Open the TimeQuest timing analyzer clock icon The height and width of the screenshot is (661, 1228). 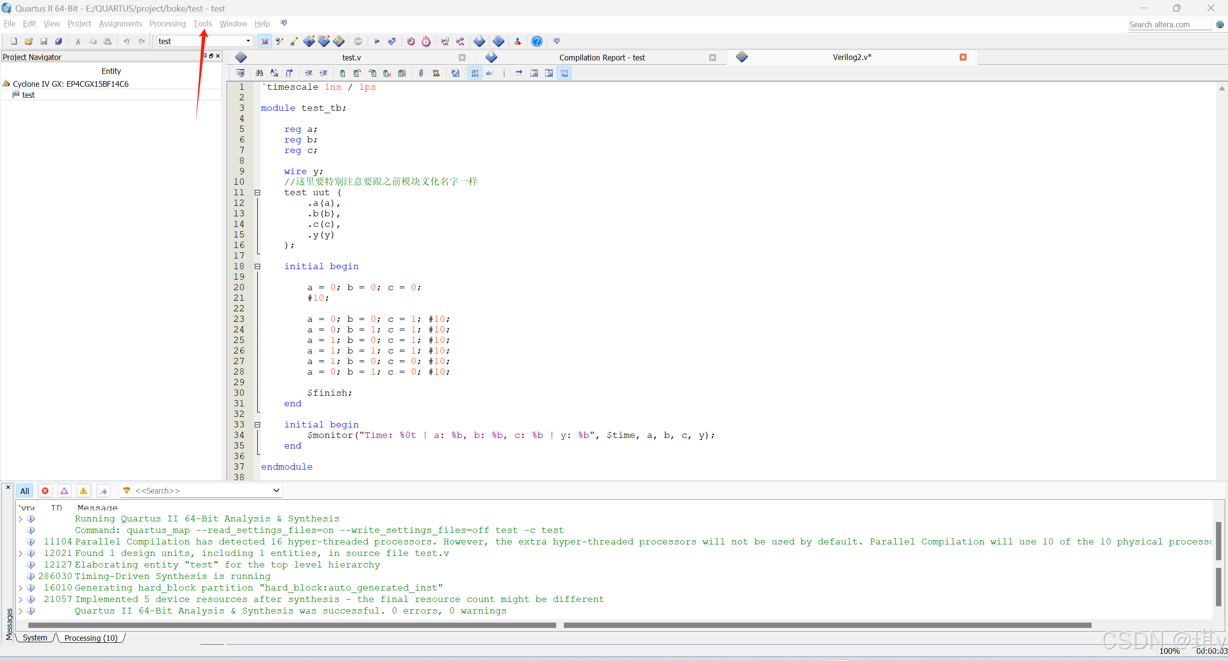426,41
